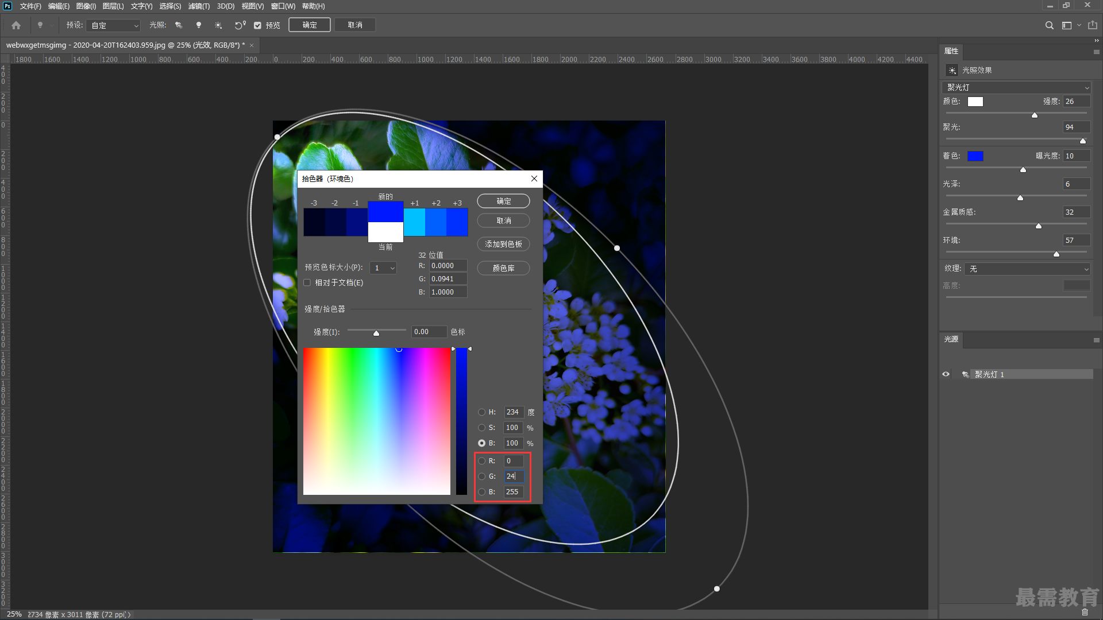The image size is (1103, 620).
Task: Expand the workspace dropdown arrow
Action: pos(1079,25)
